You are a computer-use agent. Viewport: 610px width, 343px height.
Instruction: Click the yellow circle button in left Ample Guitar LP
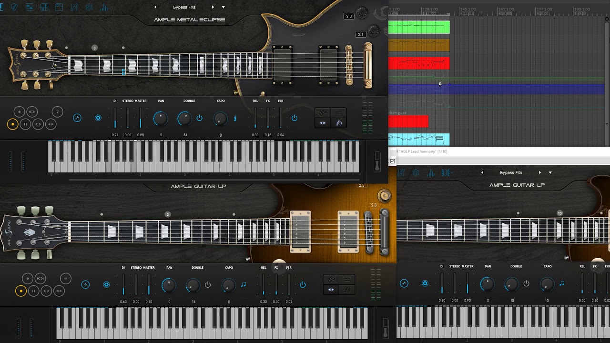21,291
